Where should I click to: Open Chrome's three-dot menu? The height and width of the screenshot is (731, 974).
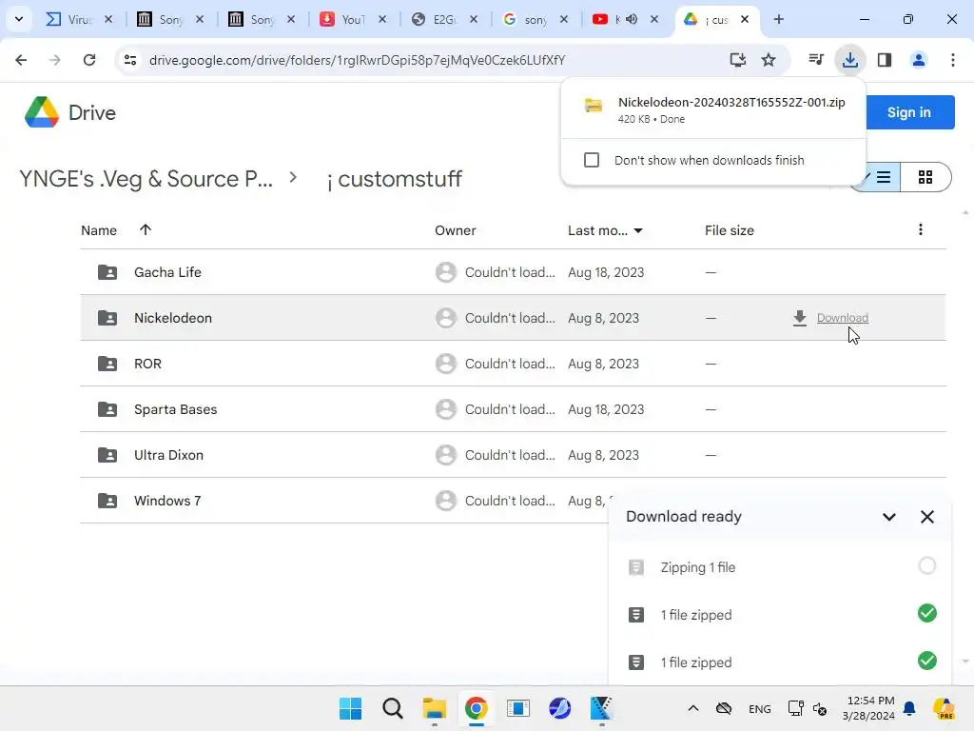(x=952, y=60)
